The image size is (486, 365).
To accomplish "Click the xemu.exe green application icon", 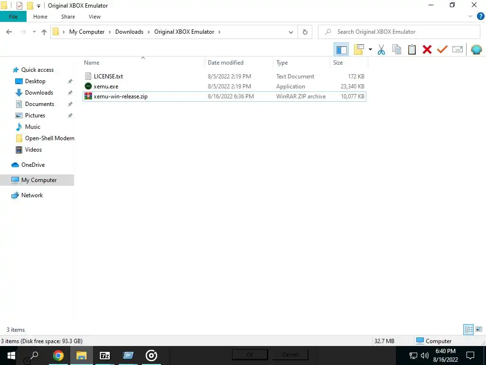I will (x=88, y=86).
